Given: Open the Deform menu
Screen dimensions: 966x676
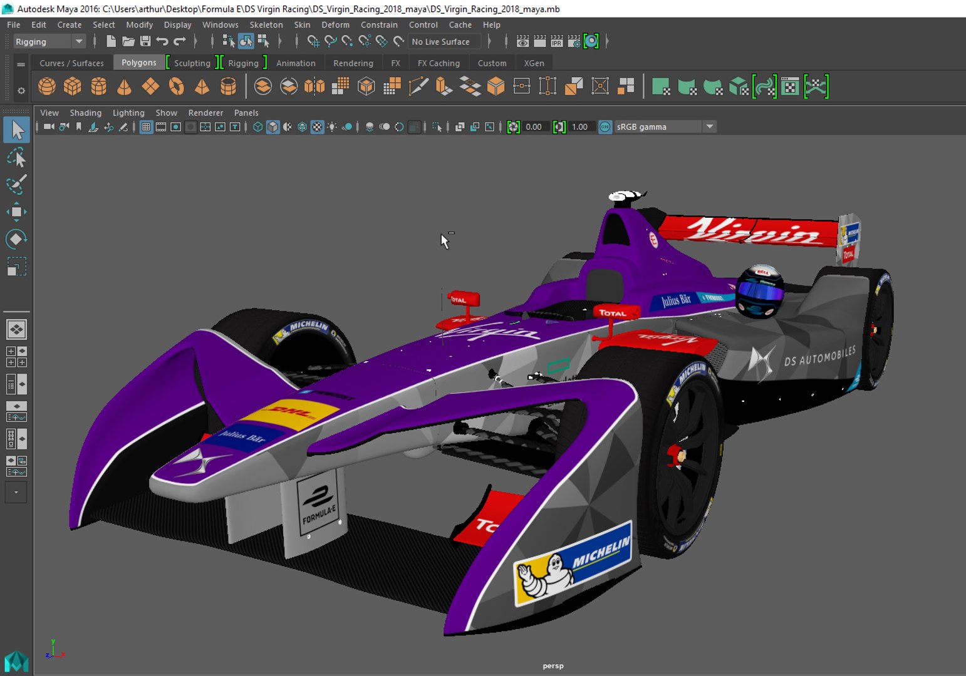Looking at the screenshot, I should coord(335,24).
